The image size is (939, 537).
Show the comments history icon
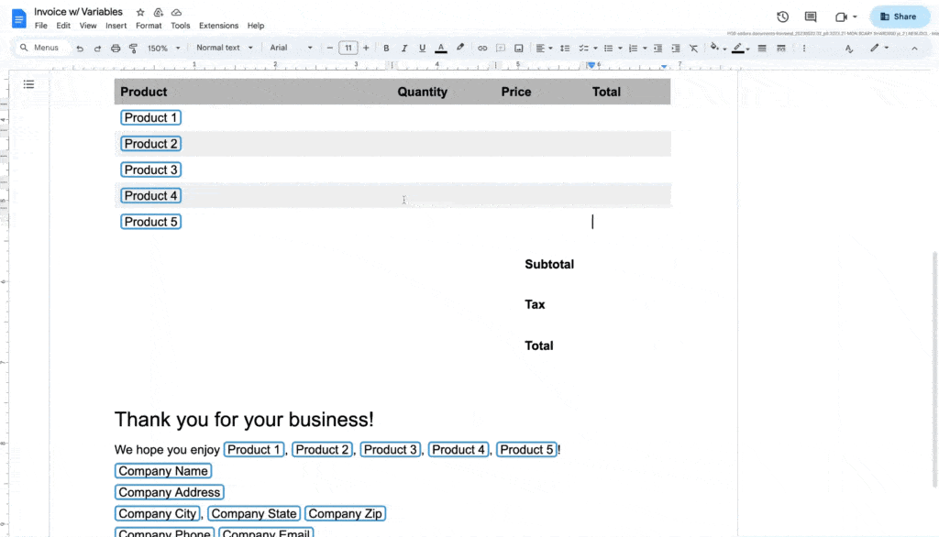click(x=811, y=16)
